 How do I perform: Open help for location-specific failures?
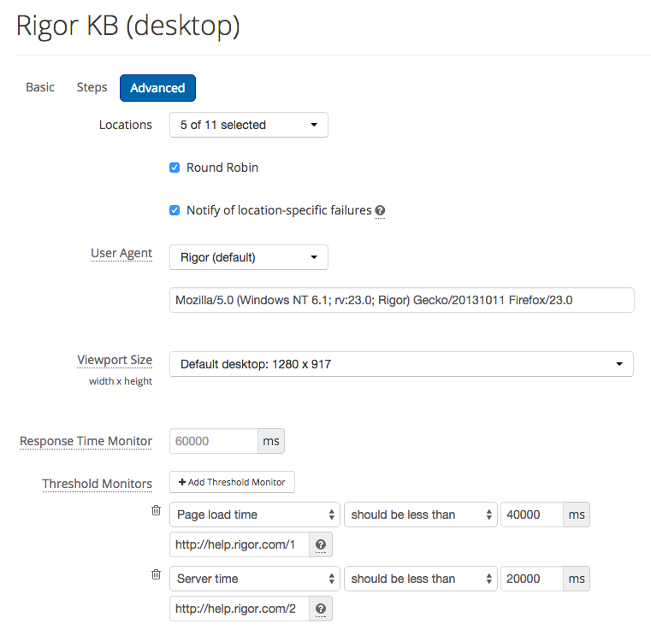pos(380,211)
